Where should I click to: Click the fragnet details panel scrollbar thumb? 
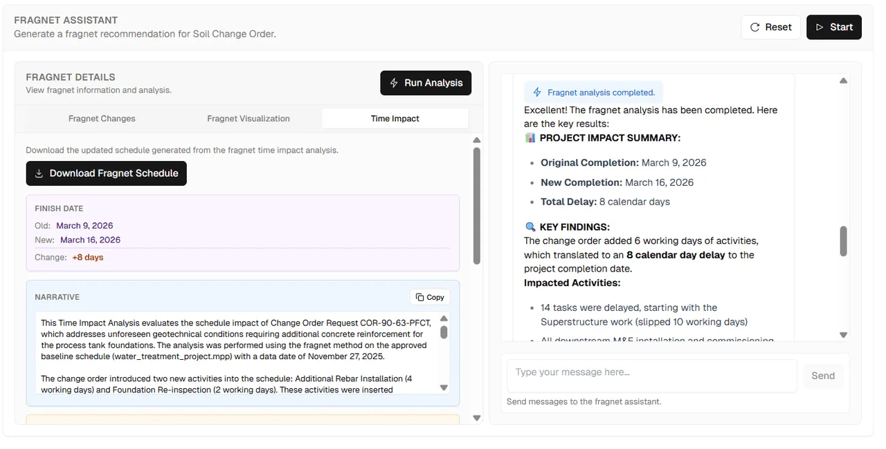(x=476, y=205)
